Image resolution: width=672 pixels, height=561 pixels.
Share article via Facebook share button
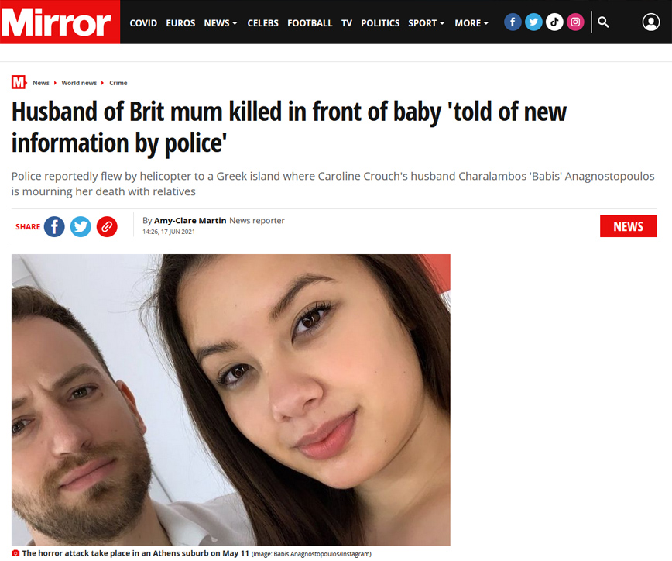pyautogui.click(x=54, y=226)
